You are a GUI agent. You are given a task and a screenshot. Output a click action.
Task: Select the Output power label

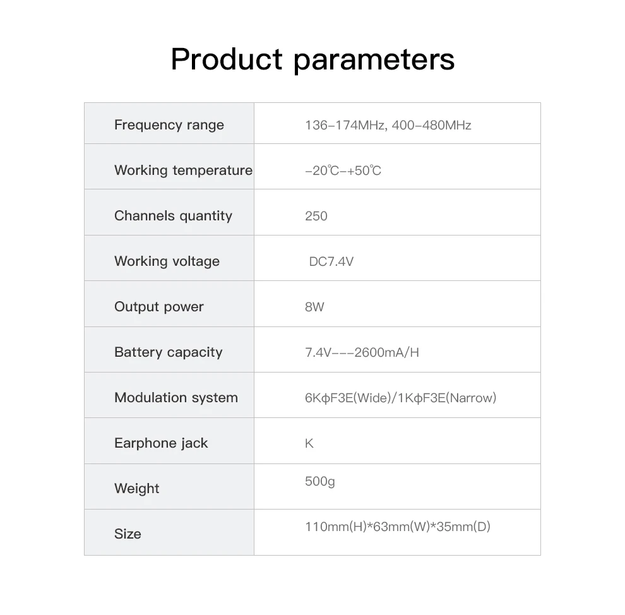[158, 307]
